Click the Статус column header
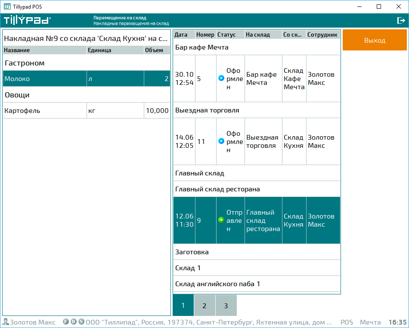Image resolution: width=409 pixels, height=328 pixels. point(230,34)
